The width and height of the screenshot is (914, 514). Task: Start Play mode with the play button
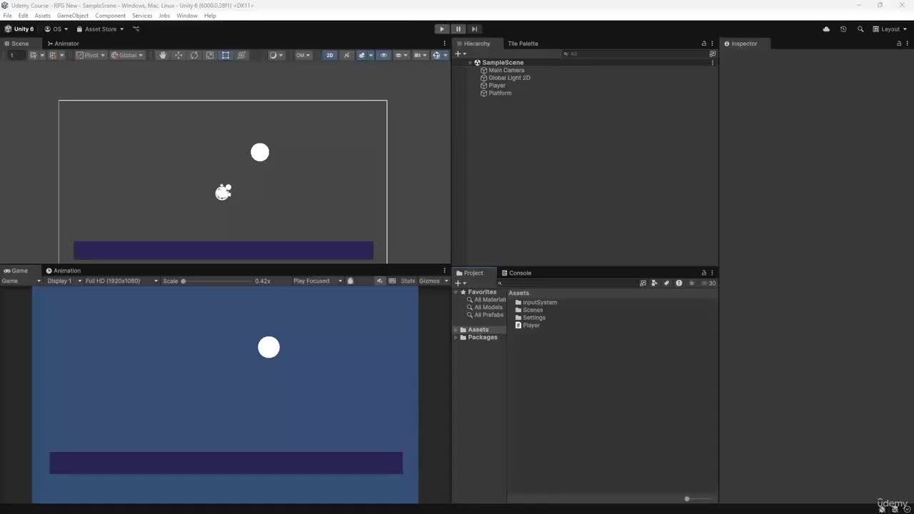[x=442, y=29]
